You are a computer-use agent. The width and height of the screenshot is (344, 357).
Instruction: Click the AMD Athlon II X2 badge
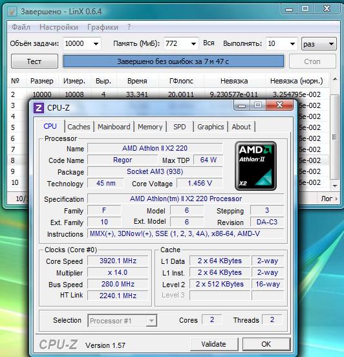(255, 166)
